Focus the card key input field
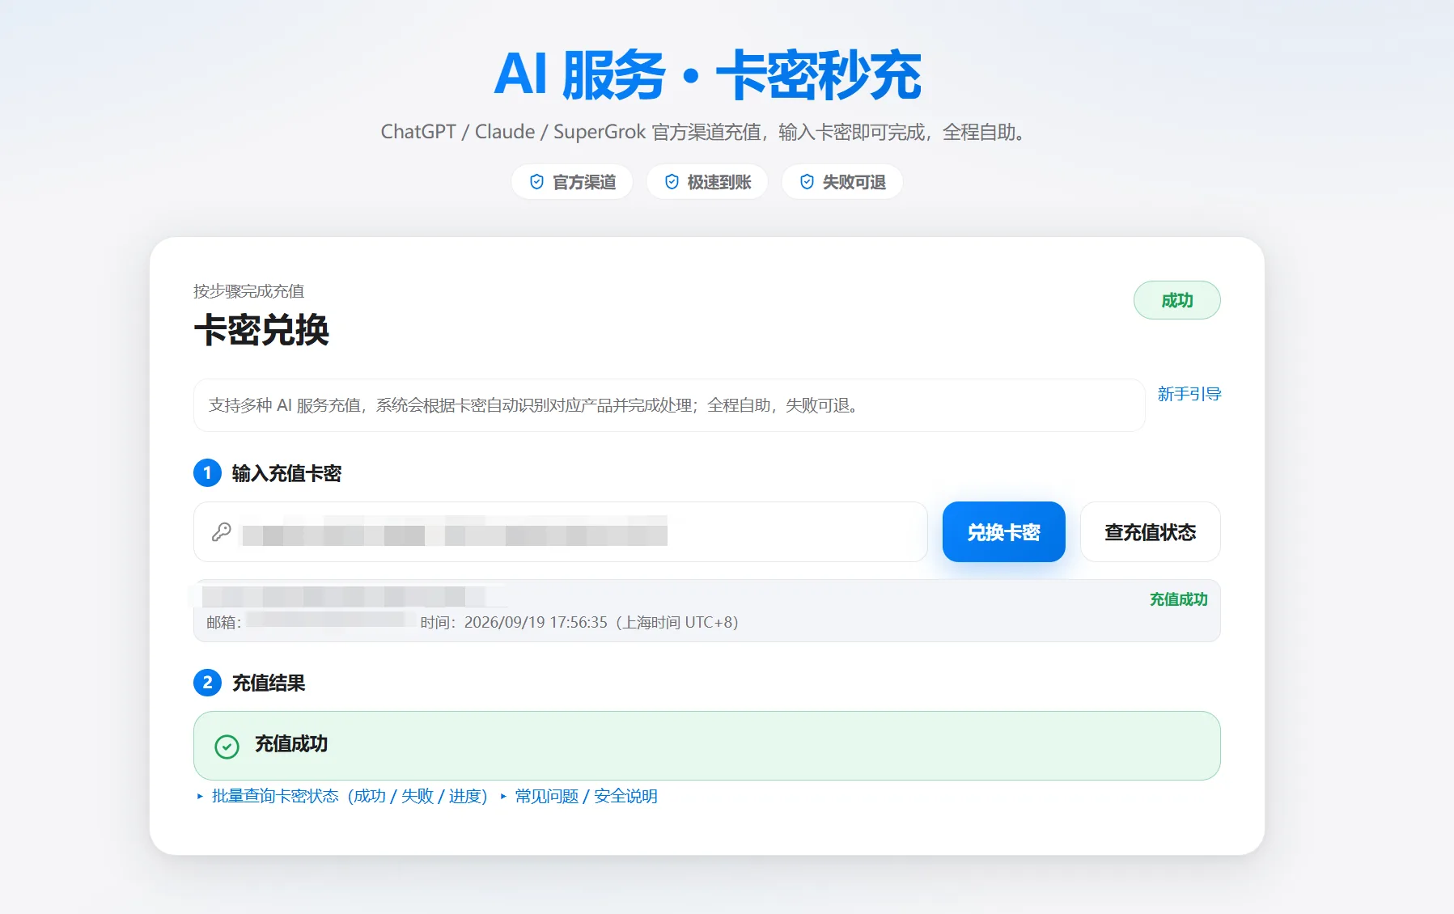The image size is (1454, 914). coord(560,532)
